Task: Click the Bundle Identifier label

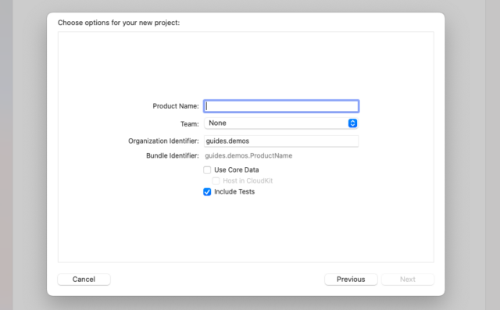Action: [173, 156]
